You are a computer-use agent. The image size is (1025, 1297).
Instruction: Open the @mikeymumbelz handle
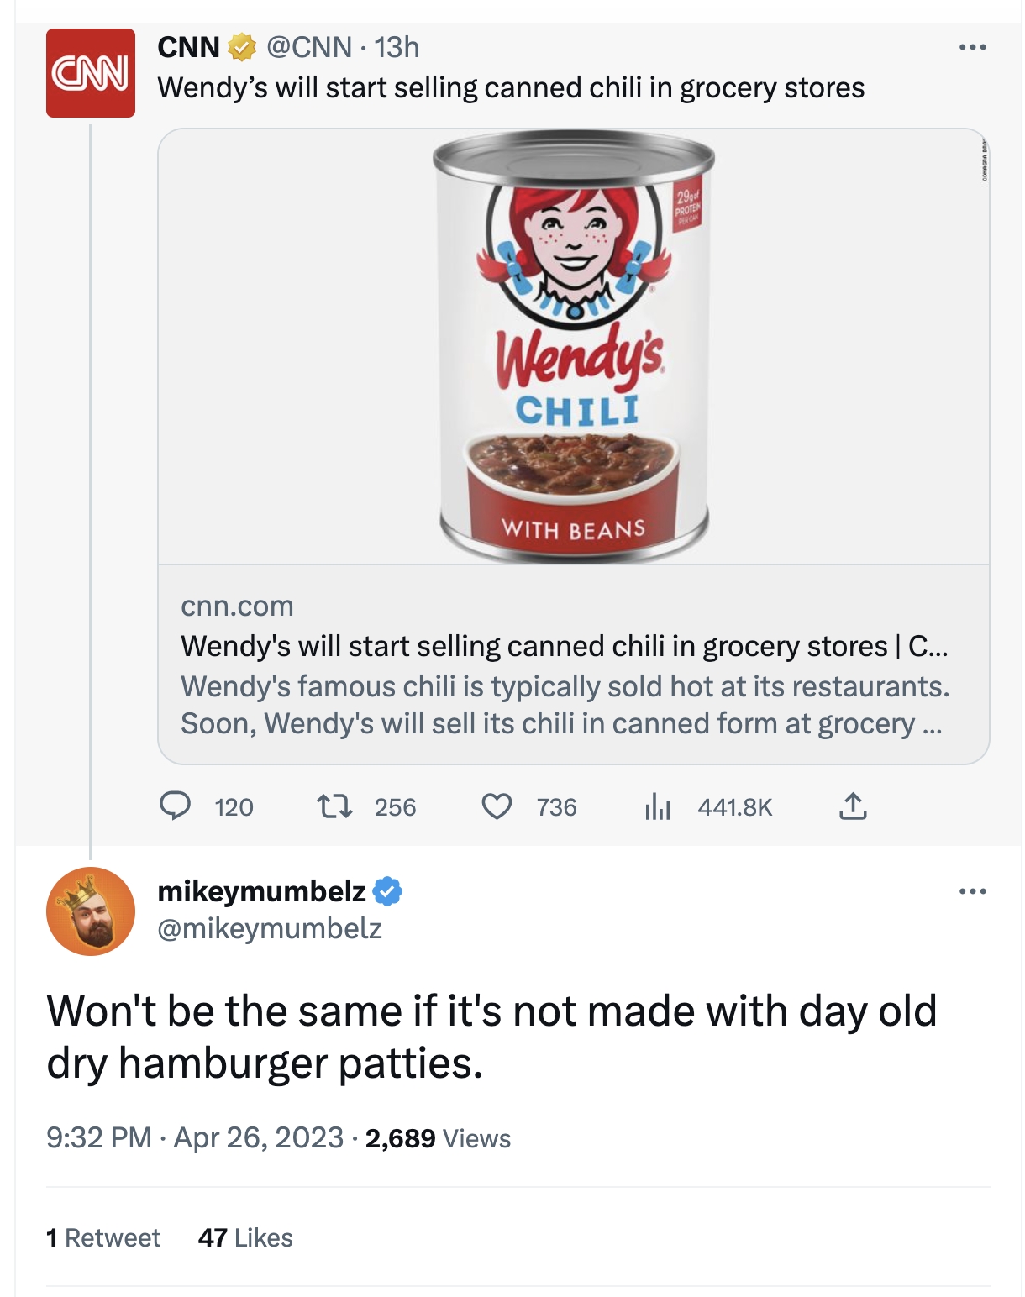point(269,928)
